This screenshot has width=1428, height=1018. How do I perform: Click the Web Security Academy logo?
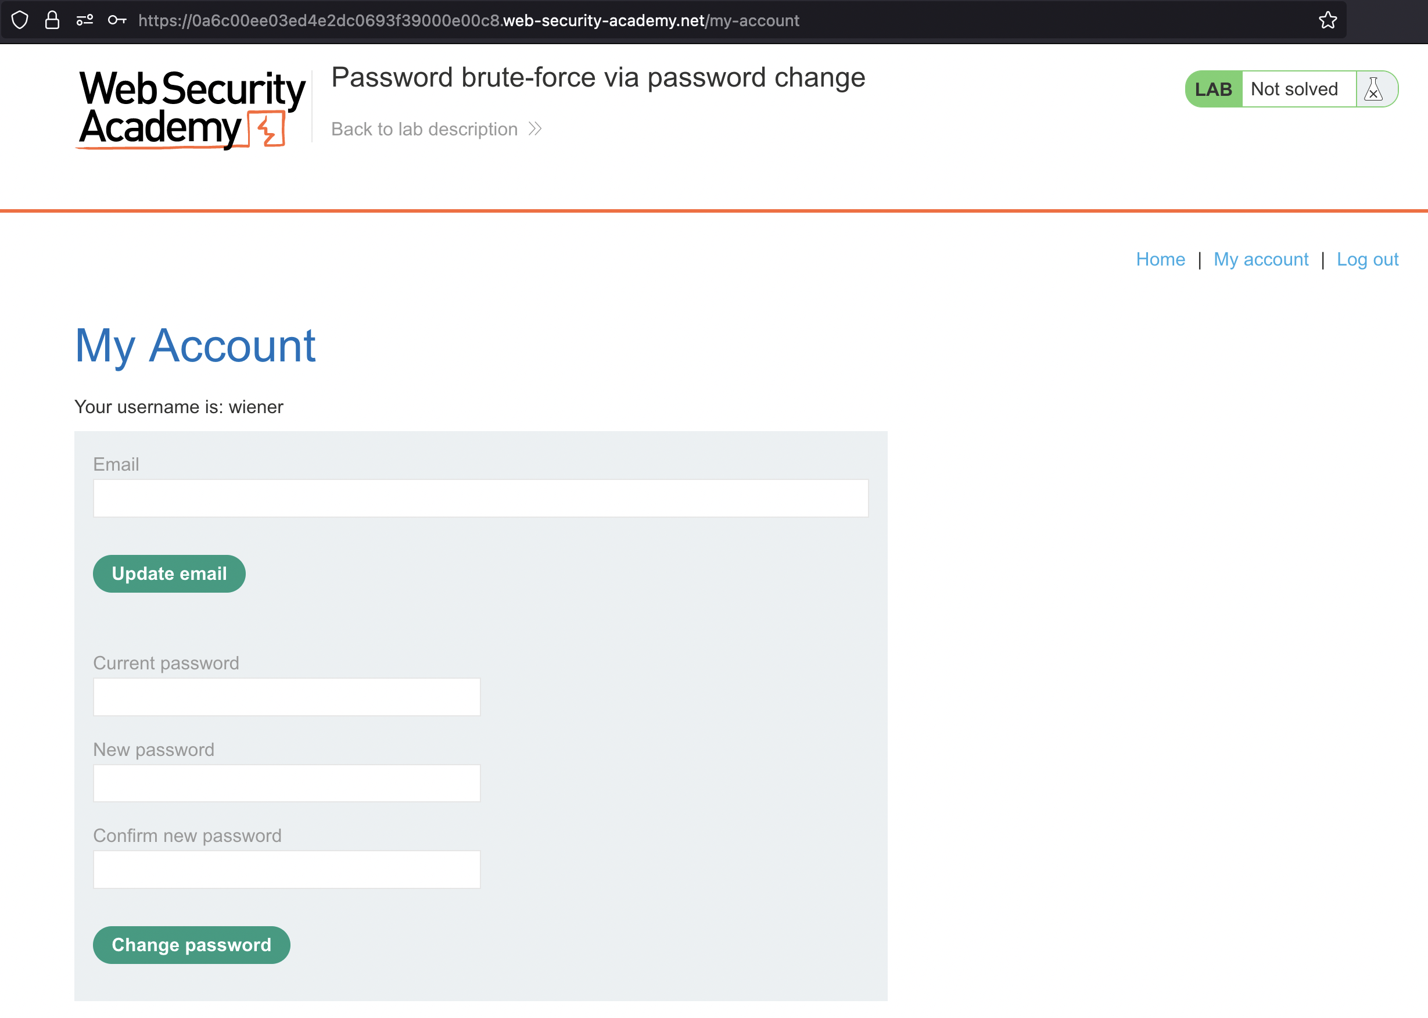point(190,109)
